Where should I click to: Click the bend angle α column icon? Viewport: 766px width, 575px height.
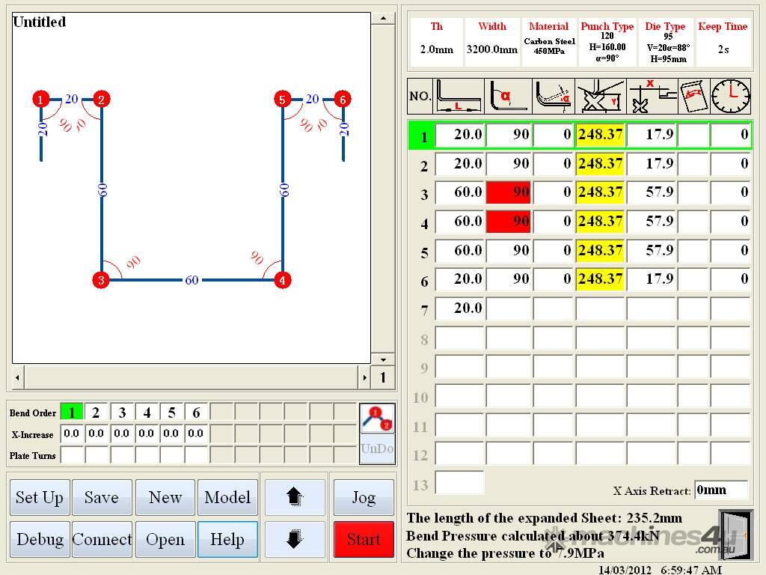tap(508, 97)
